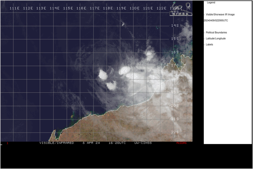Toggle the Political Boundaries legend entry
The image size is (253, 169).
[x=216, y=33]
